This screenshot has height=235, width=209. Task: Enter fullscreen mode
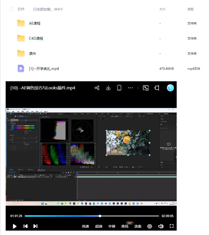pyautogui.click(x=172, y=226)
